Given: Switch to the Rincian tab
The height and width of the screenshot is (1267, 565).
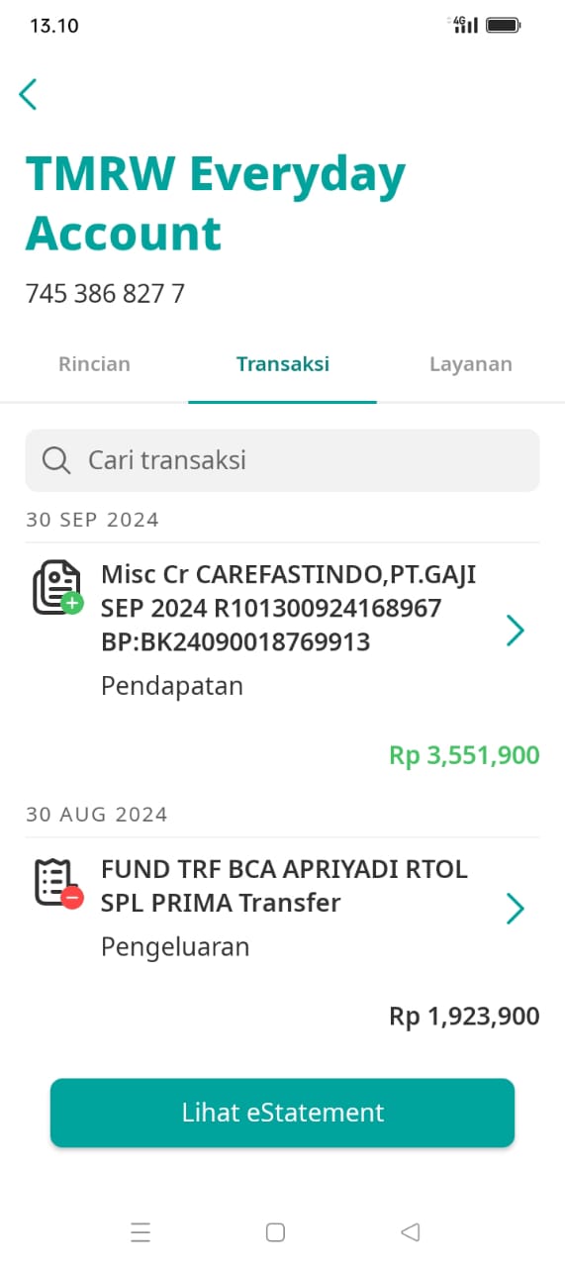Looking at the screenshot, I should [x=94, y=363].
